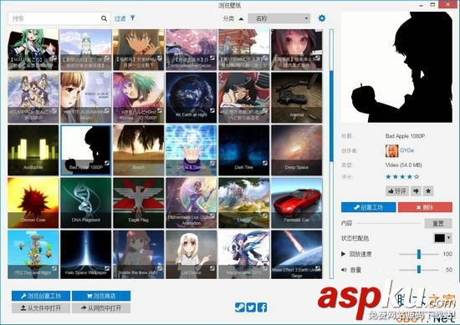Open settings gear icon
460x325 pixels.
[322, 18]
